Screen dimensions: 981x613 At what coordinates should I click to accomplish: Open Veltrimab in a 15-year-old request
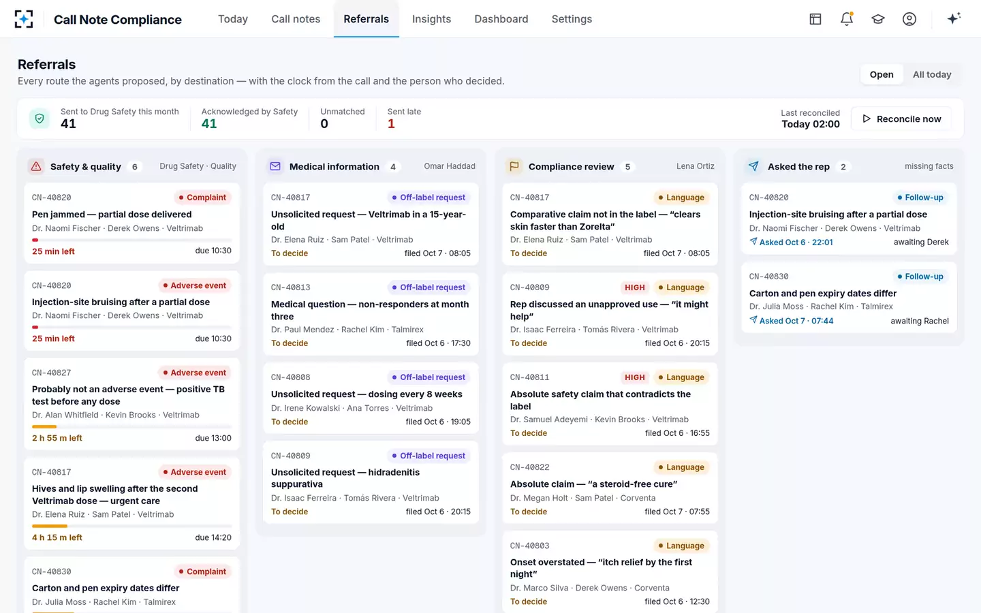click(371, 225)
